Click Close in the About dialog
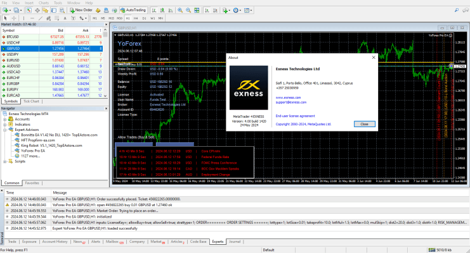 coord(364,124)
